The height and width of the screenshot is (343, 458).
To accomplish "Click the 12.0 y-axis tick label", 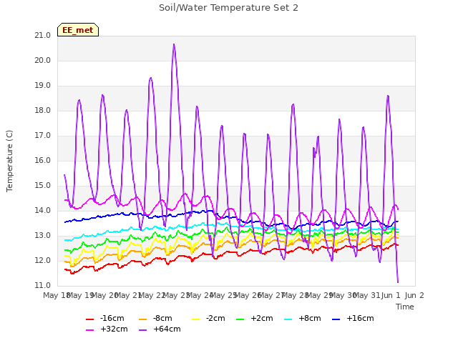I will pos(43,261).
